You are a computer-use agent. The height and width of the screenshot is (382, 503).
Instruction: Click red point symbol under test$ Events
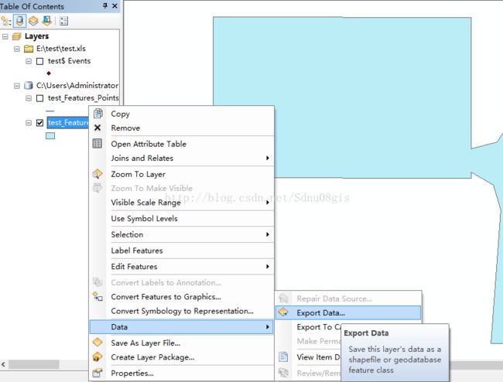click(49, 73)
